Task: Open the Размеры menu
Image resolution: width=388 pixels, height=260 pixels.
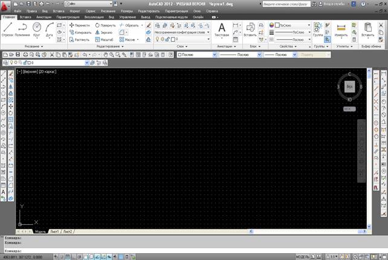Action: coord(127,11)
